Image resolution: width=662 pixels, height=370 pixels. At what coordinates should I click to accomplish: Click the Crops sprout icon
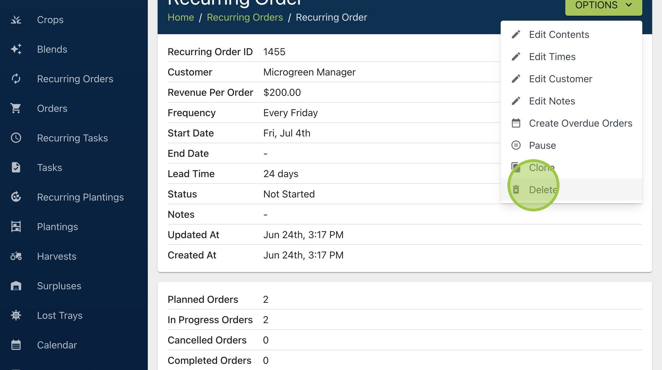(16, 20)
